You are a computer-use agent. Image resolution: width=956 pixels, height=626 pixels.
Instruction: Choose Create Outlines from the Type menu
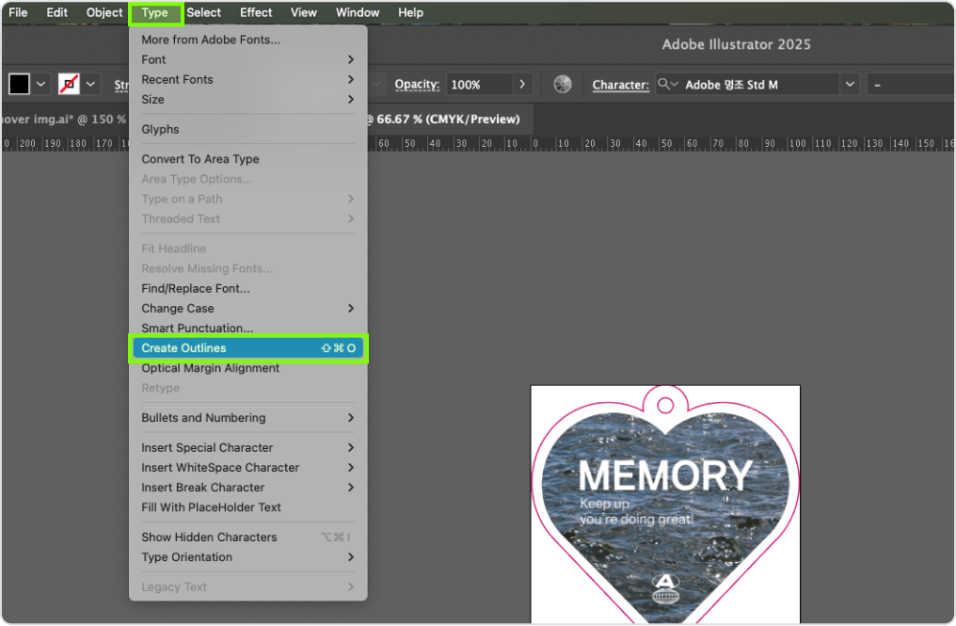click(247, 348)
